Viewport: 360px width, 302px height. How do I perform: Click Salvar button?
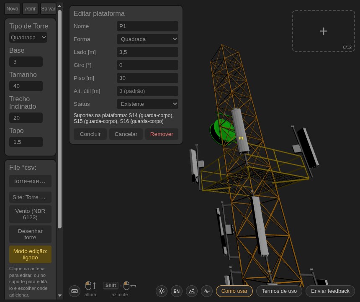coord(48,9)
